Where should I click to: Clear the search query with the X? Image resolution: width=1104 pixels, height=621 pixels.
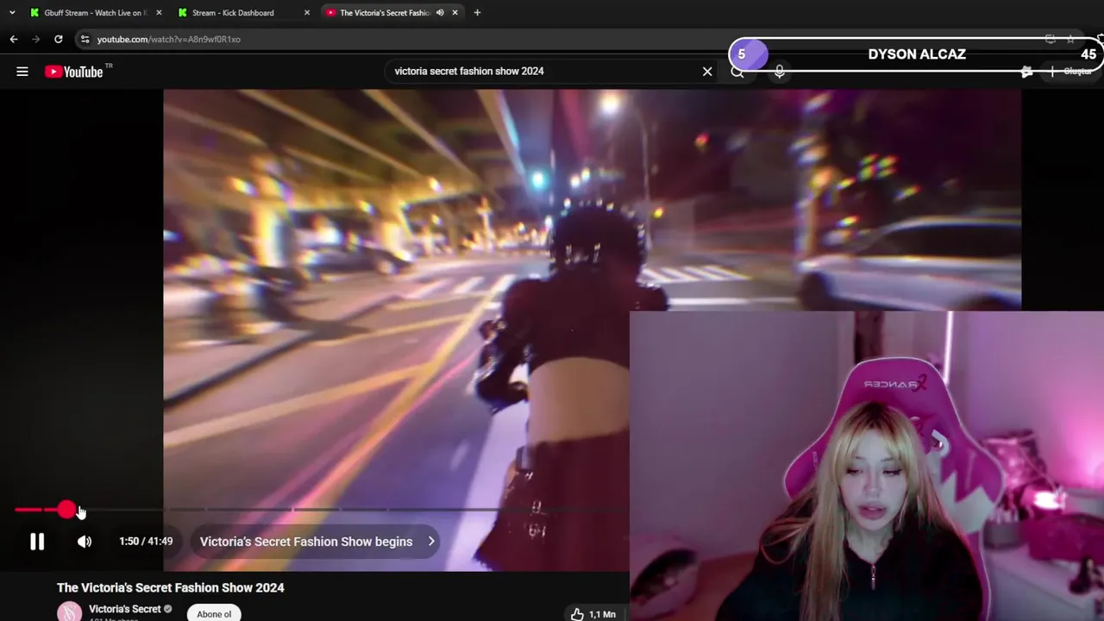[x=707, y=72]
